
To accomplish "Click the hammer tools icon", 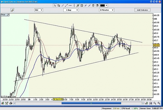I will pos(97,5).
